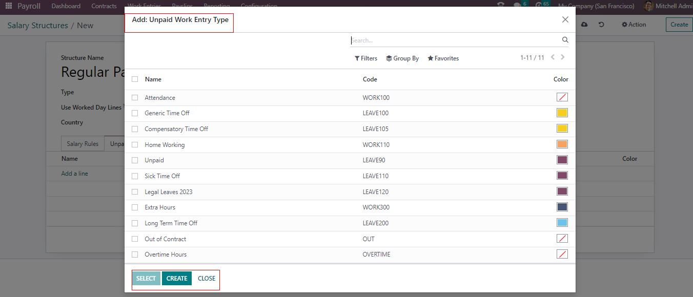
Task: Go to previous page arrow in pager
Action: click(x=553, y=57)
